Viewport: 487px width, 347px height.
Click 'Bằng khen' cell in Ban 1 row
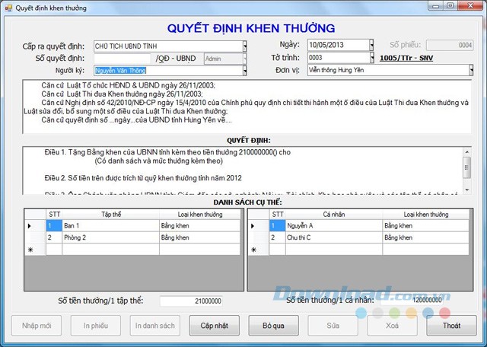coord(199,226)
